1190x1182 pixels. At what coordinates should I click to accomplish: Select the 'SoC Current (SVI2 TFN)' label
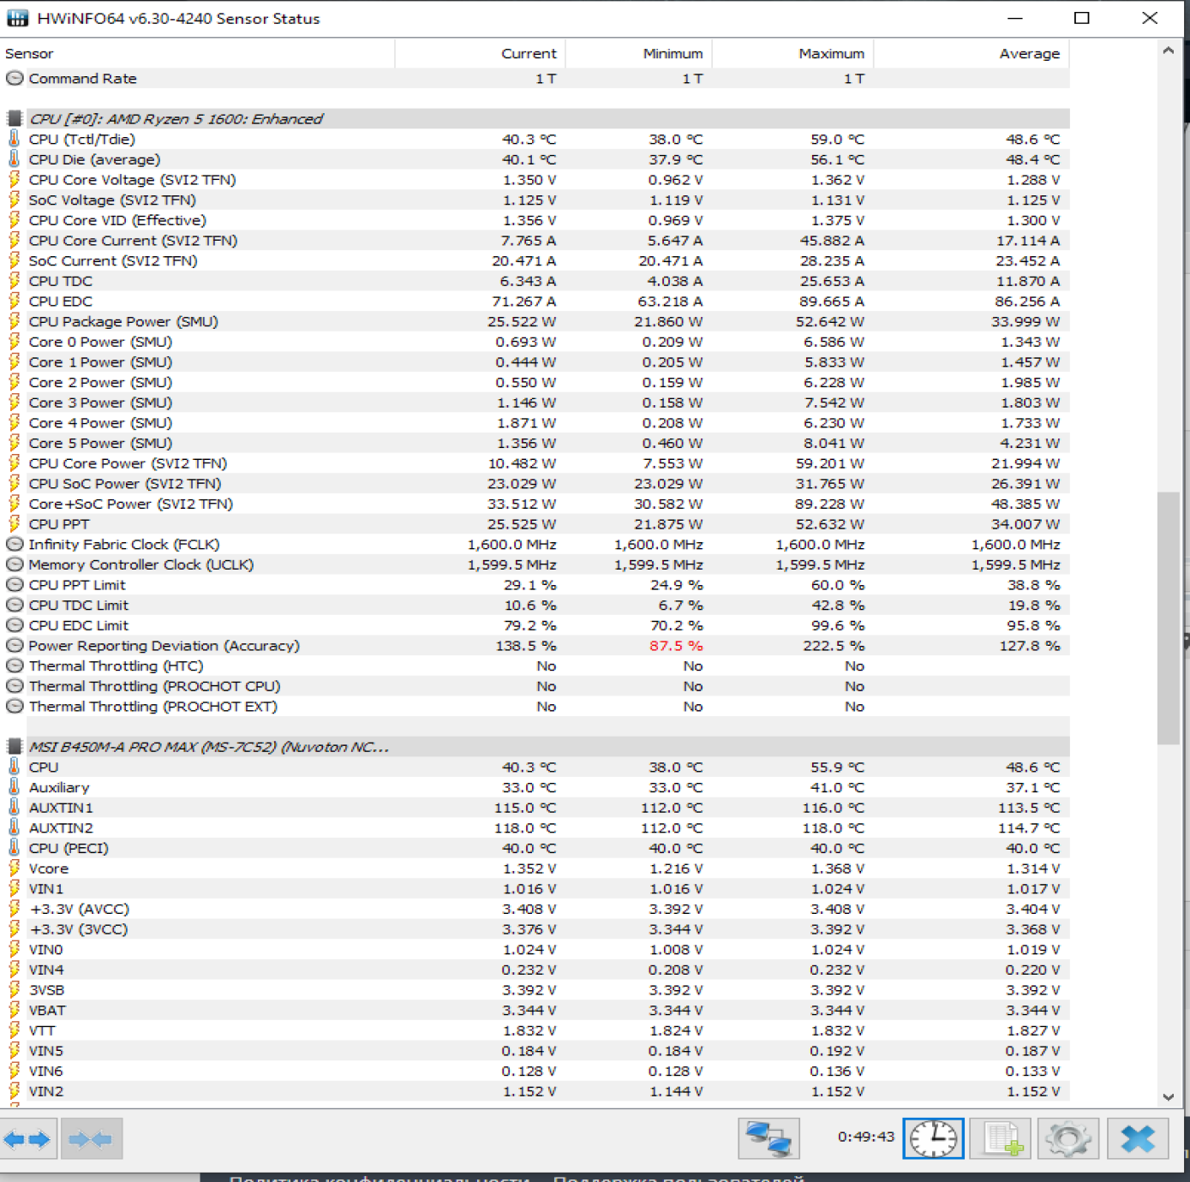click(113, 260)
